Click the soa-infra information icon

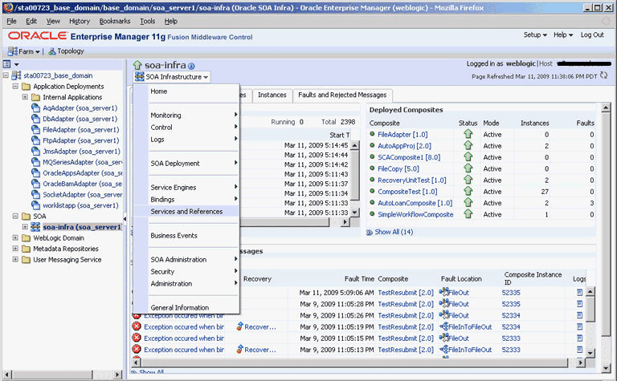pos(191,66)
